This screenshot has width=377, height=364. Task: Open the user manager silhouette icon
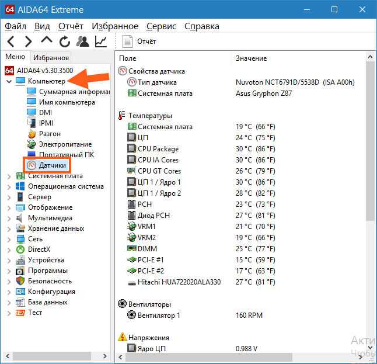(x=83, y=41)
